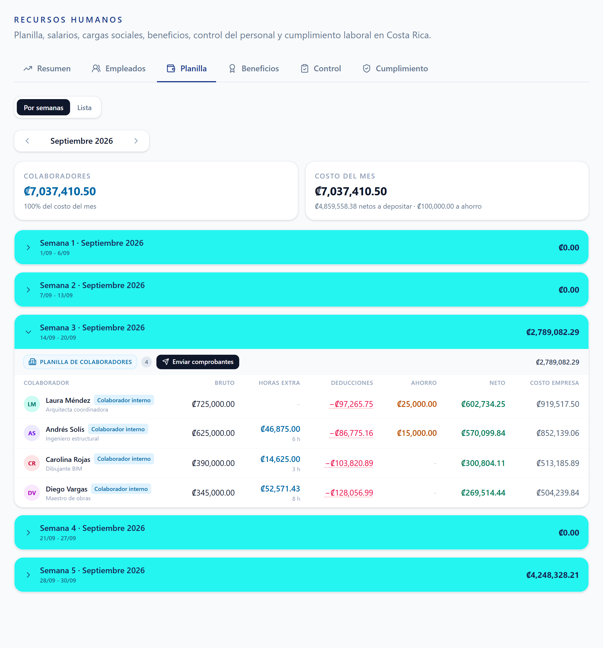
Task: Collapse Semana 3 chevron
Action: pyautogui.click(x=28, y=332)
